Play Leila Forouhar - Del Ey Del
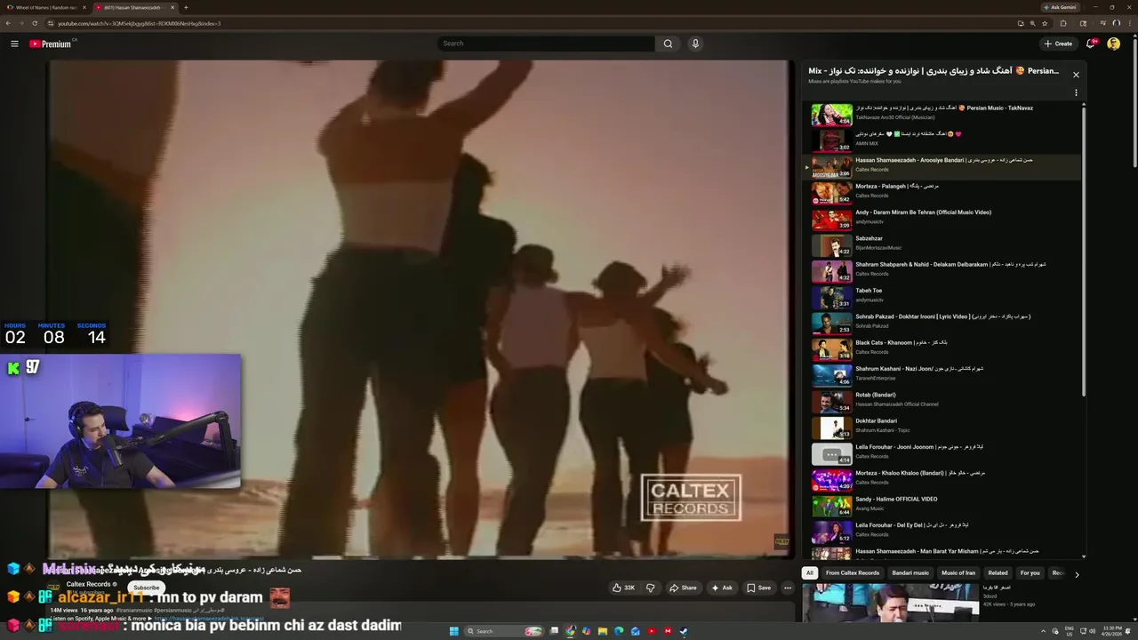The width and height of the screenshot is (1138, 640). point(942,532)
